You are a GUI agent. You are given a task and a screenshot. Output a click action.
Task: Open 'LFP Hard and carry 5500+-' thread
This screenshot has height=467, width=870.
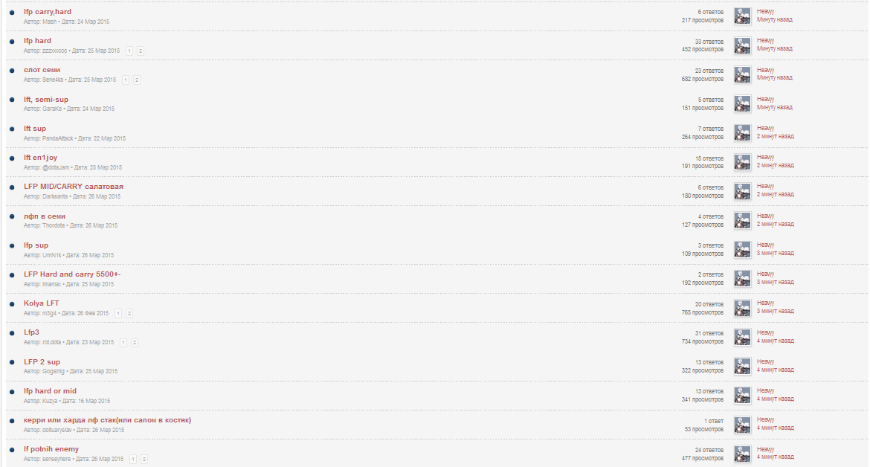pyautogui.click(x=72, y=274)
